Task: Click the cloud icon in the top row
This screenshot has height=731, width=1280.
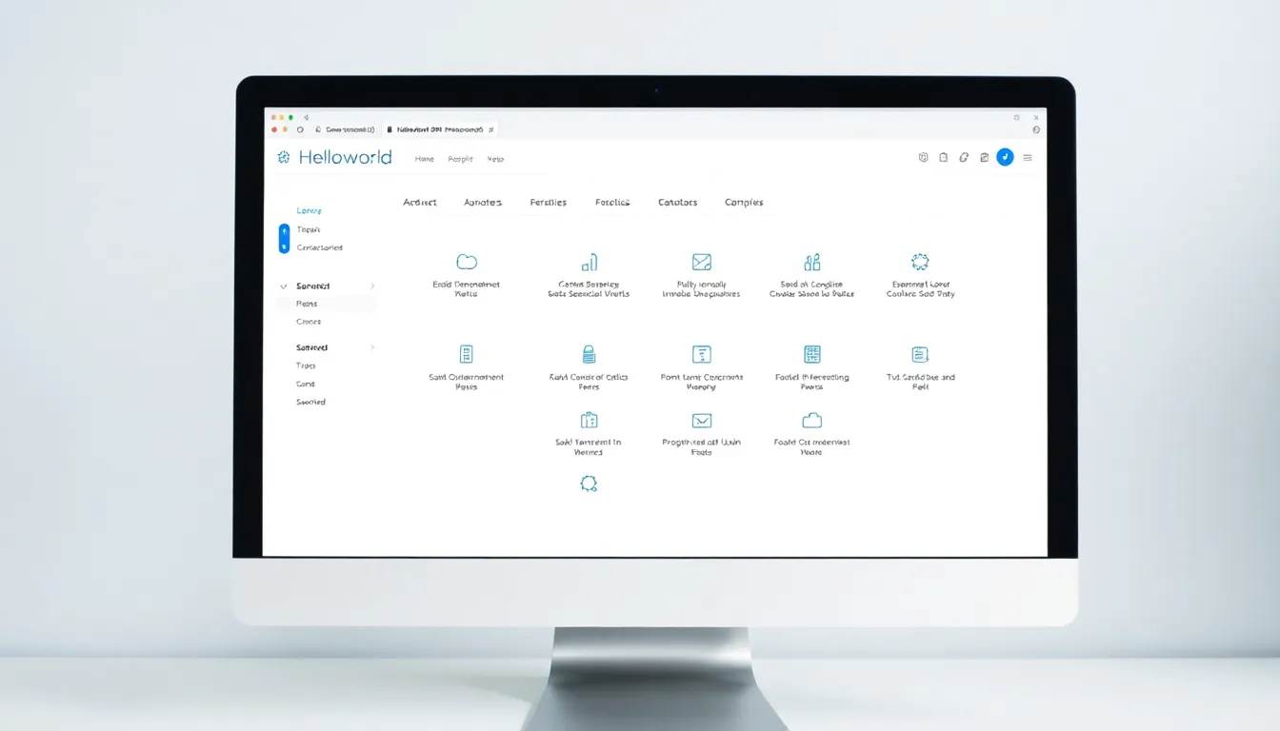Action: pos(466,262)
